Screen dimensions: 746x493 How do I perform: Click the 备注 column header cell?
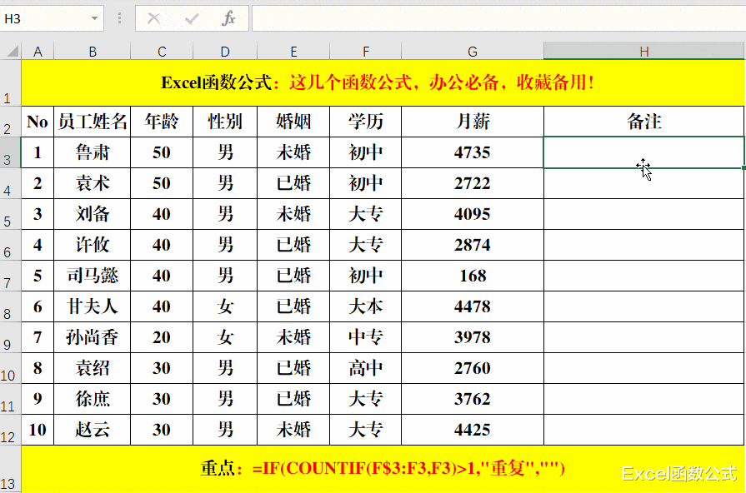pos(643,121)
